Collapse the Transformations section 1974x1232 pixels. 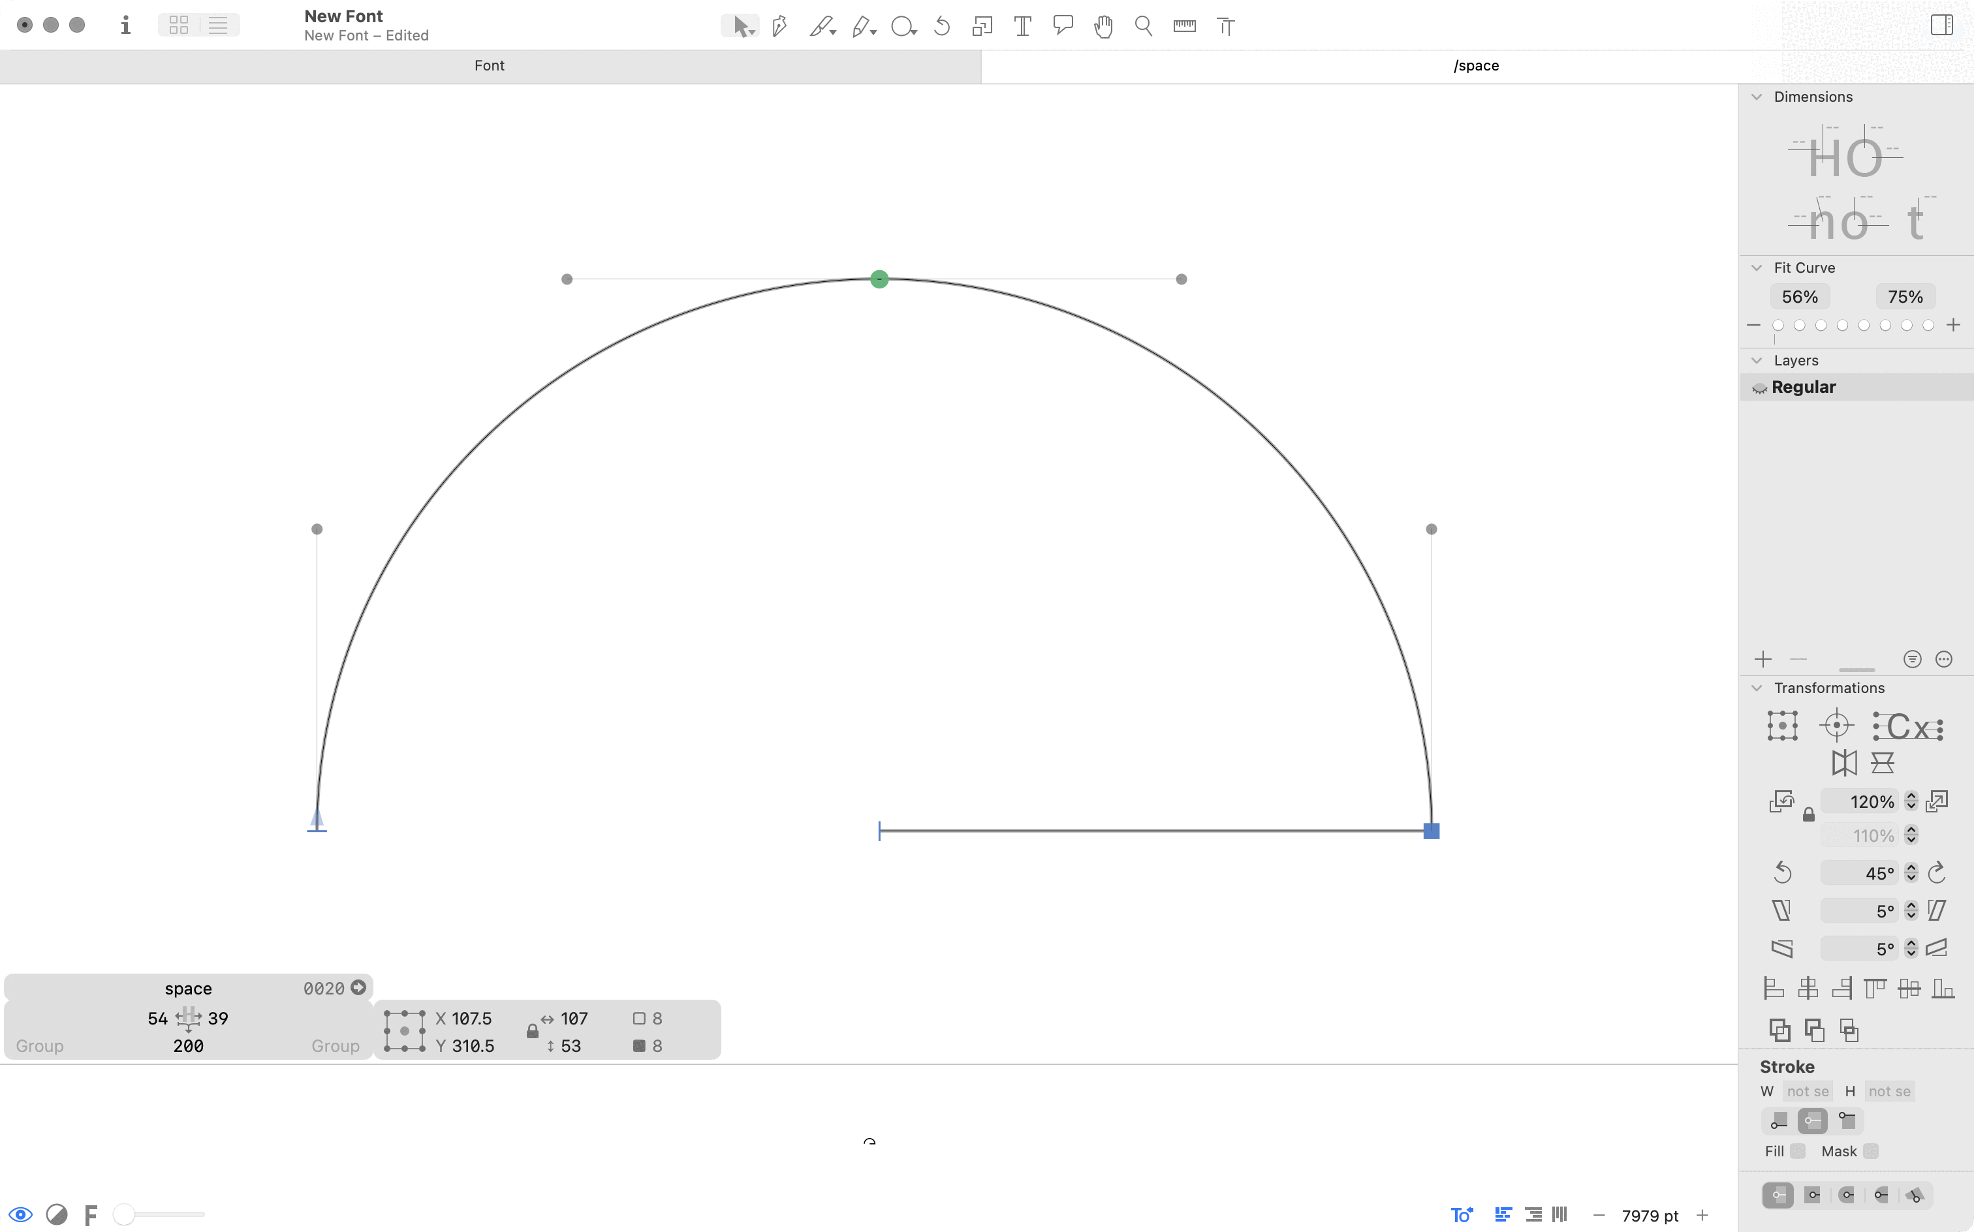pos(1757,688)
